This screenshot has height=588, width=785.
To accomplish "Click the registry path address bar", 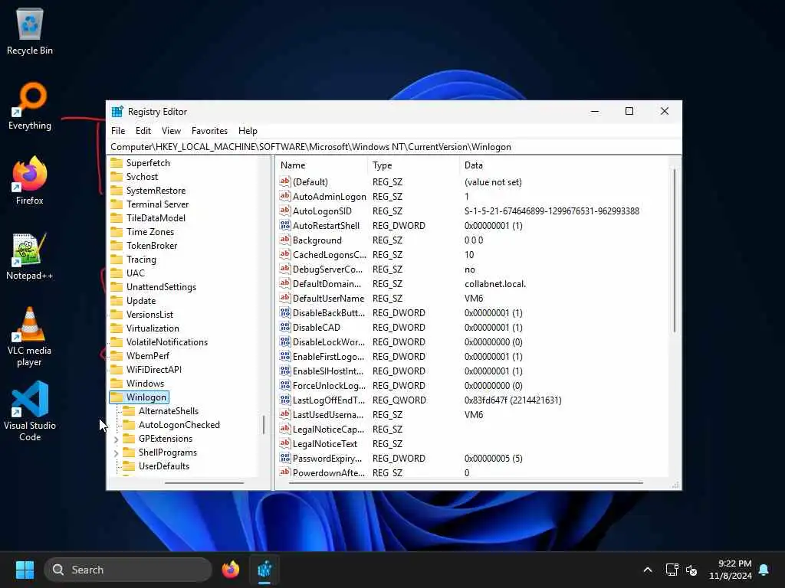I will pyautogui.click(x=393, y=147).
